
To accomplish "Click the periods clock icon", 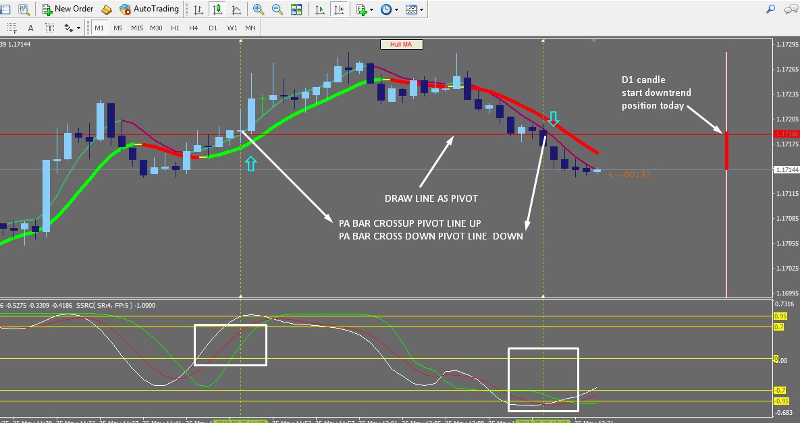I will point(385,9).
